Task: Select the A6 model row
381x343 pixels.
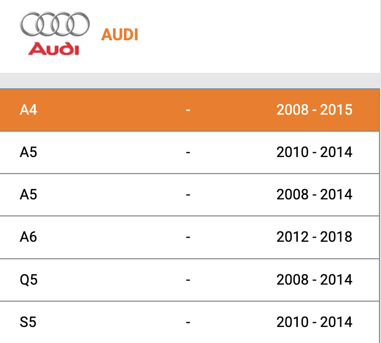Action: coord(189,237)
